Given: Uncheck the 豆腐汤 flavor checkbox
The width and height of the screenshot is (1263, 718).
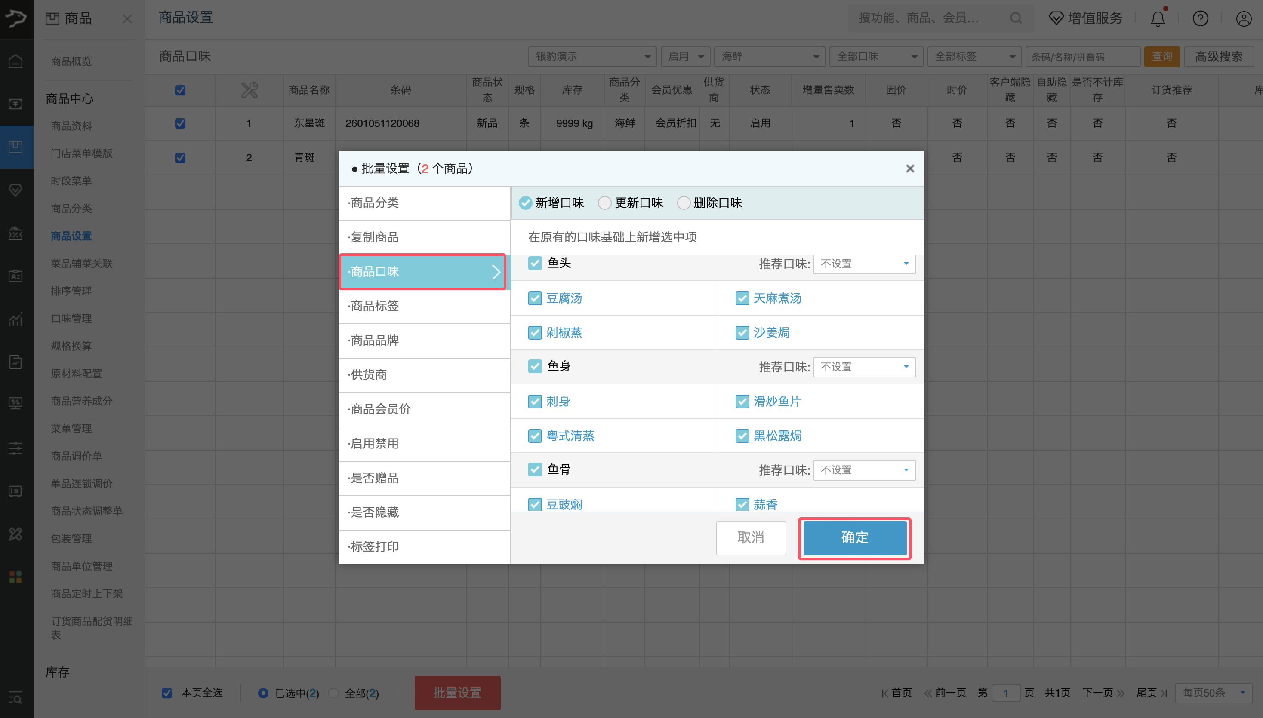Looking at the screenshot, I should click(535, 298).
